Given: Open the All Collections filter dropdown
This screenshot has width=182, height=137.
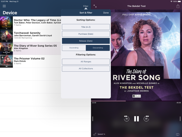Looking at the screenshot, I should (x=86, y=68).
